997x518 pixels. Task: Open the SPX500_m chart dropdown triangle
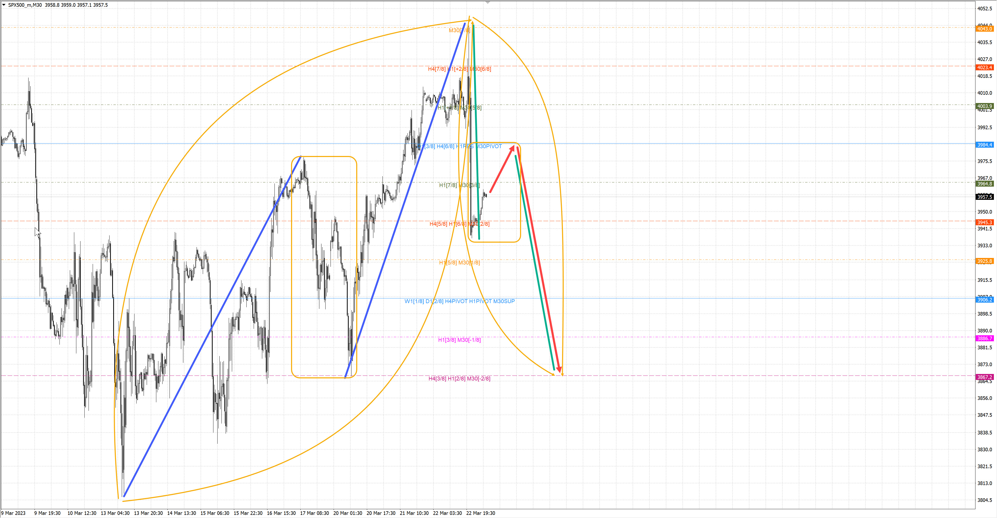pyautogui.click(x=4, y=5)
